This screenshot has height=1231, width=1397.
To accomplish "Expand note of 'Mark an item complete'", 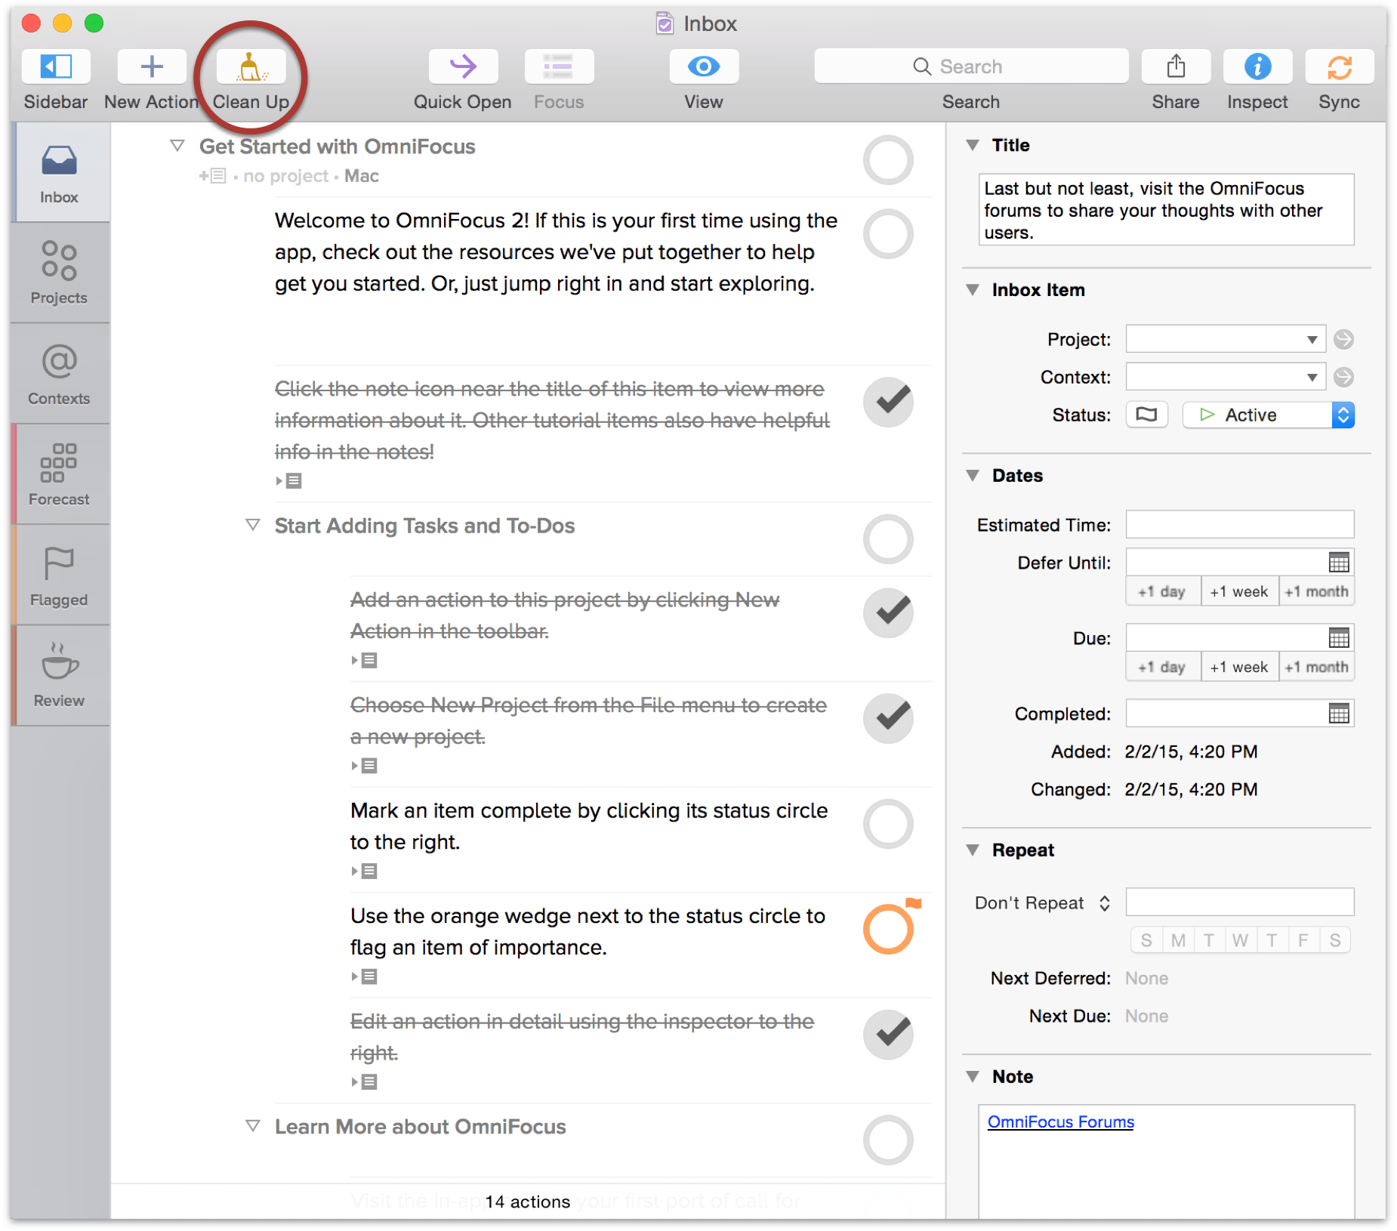I will click(365, 871).
